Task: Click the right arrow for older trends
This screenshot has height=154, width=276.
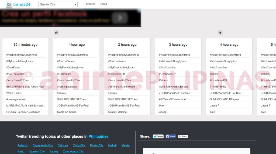Action: pyautogui.click(x=220, y=33)
